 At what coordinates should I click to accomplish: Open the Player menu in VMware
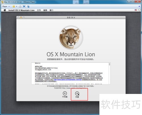click(6, 7)
